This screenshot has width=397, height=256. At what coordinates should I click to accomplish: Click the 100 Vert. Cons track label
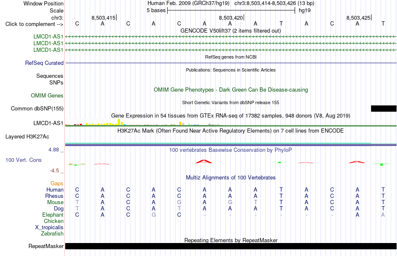(23, 160)
